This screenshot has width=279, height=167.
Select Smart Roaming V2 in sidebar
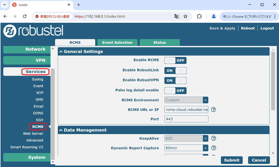coord(27,147)
